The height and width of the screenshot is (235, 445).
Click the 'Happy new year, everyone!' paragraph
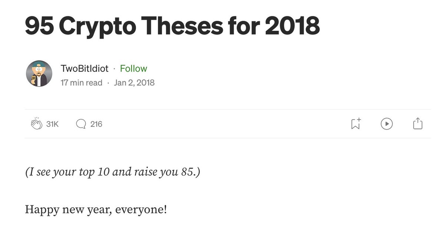coord(96,210)
